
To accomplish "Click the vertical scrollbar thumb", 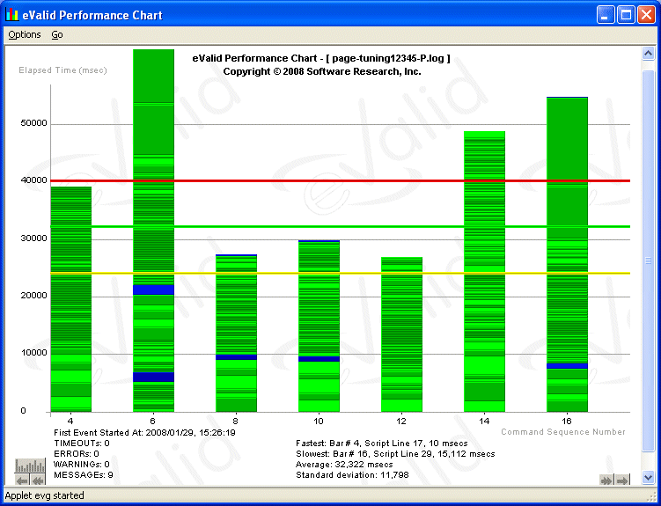I will 648,260.
